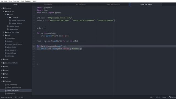Switch to the api_contact.py editor tab
Viewport: 176px width, 99px height.
(x=81, y=4)
